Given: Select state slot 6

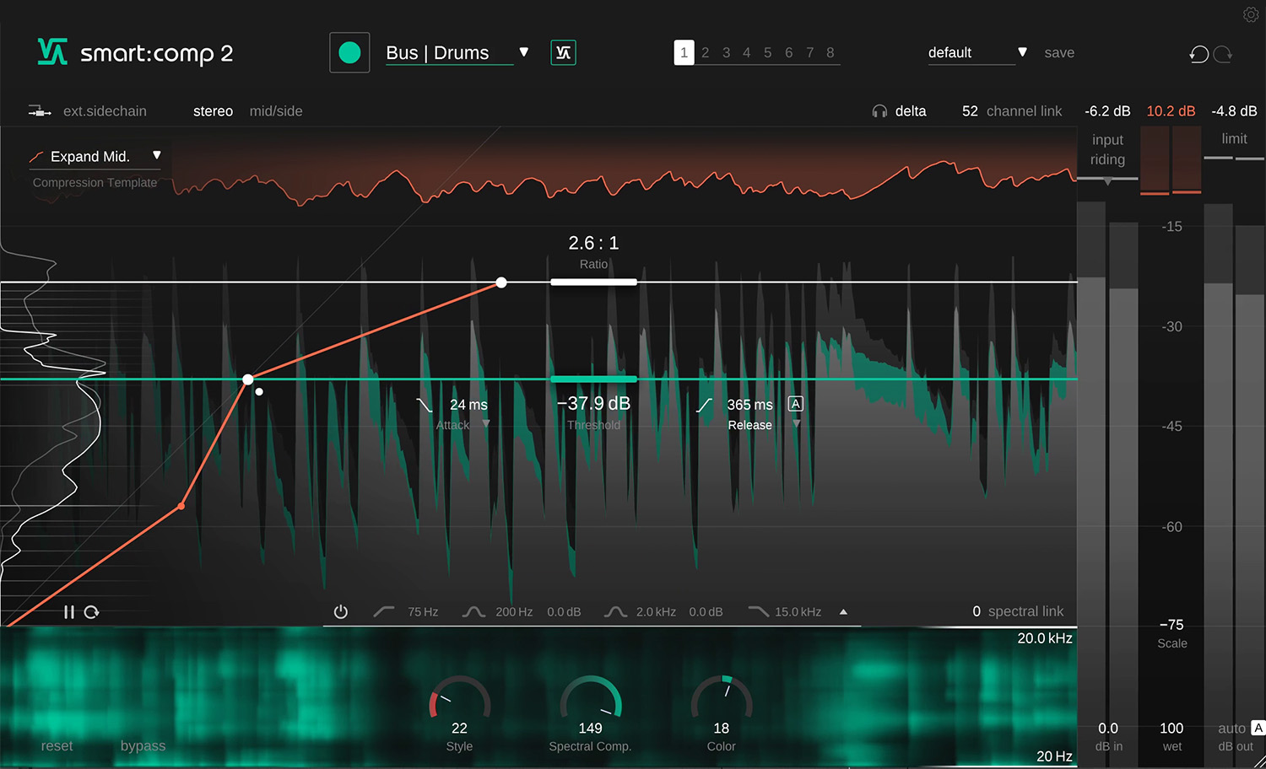Looking at the screenshot, I should (x=789, y=52).
